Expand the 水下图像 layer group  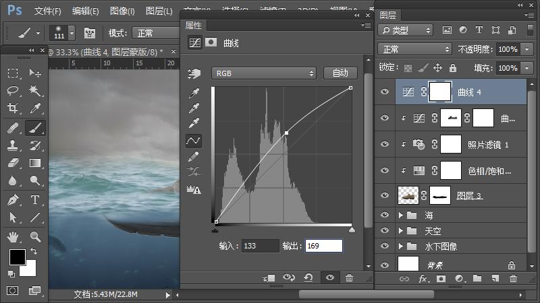click(400, 246)
